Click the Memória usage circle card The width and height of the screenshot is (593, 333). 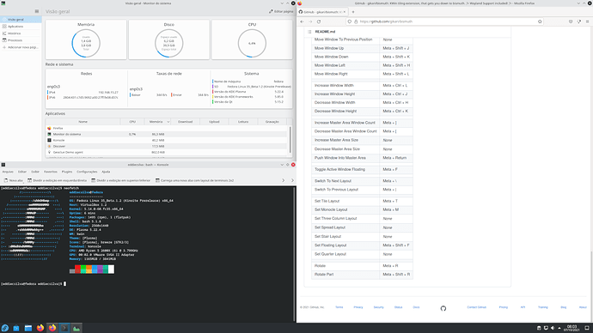(86, 39)
